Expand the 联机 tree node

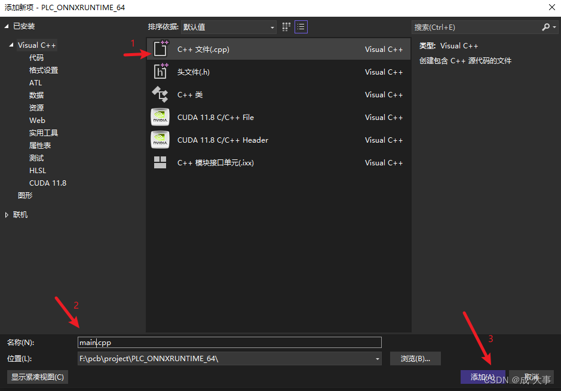pos(7,214)
